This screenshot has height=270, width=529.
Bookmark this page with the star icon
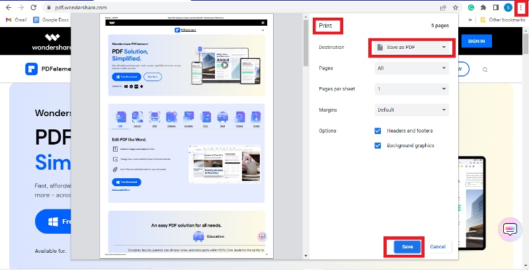(456, 7)
